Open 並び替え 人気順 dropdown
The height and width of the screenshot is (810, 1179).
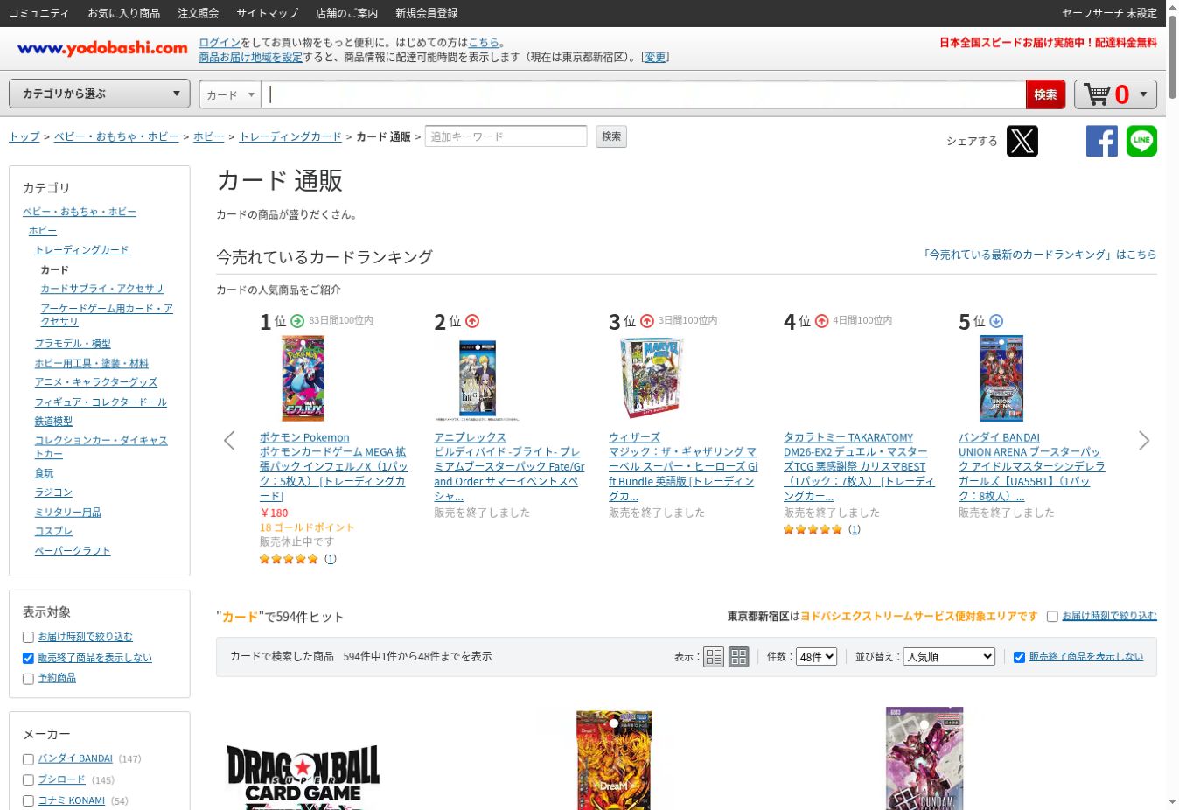click(x=950, y=657)
